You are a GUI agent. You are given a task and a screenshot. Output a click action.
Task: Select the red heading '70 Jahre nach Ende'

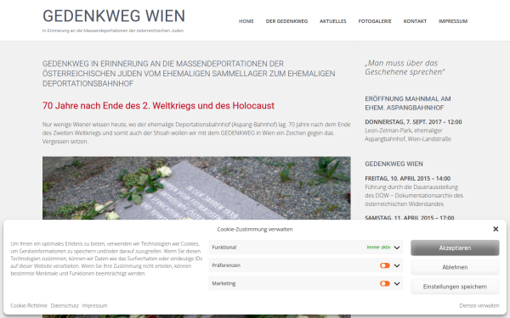(158, 106)
